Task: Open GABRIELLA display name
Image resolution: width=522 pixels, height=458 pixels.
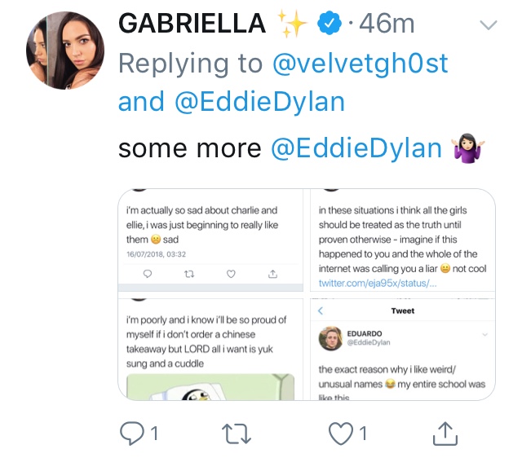Action: [x=192, y=24]
